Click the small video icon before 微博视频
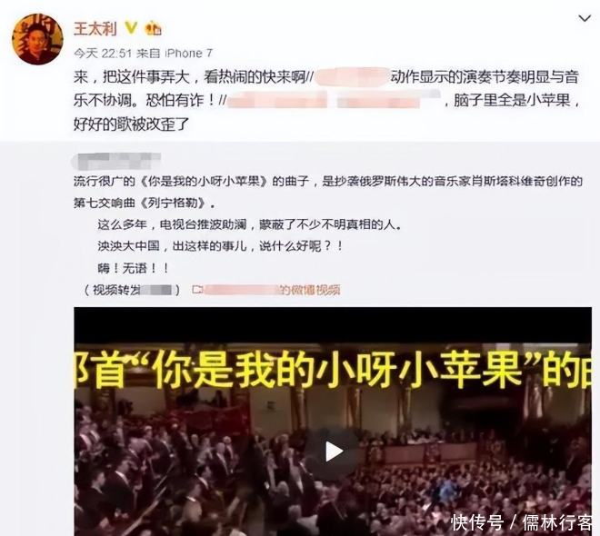Viewport: 600px width, 536px height. (196, 290)
